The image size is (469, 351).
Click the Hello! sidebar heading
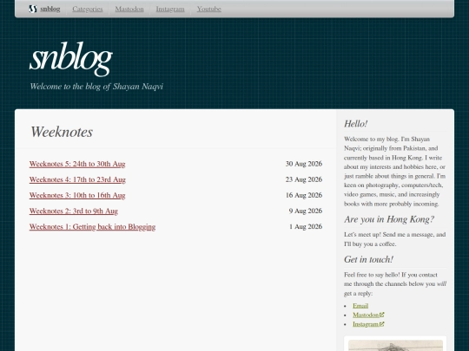tap(355, 124)
